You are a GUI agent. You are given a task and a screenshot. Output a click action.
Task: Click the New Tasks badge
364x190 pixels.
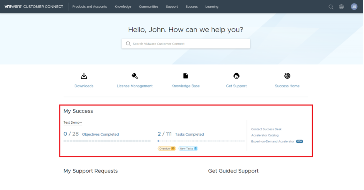(188, 148)
